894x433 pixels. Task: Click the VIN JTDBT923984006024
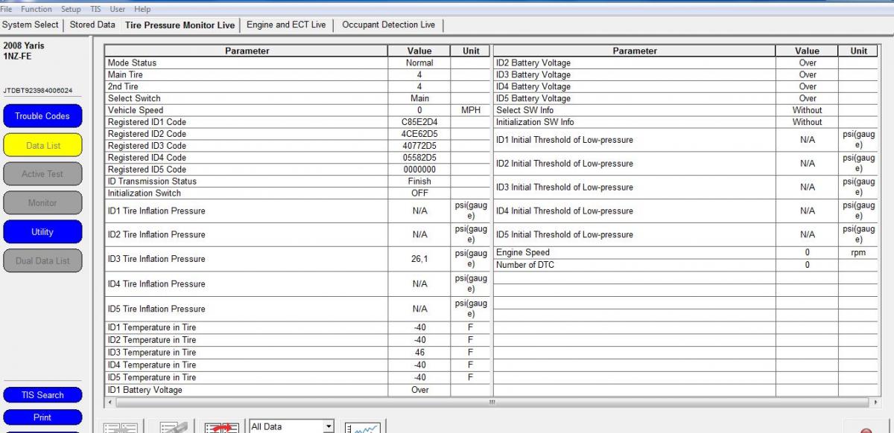coord(38,91)
